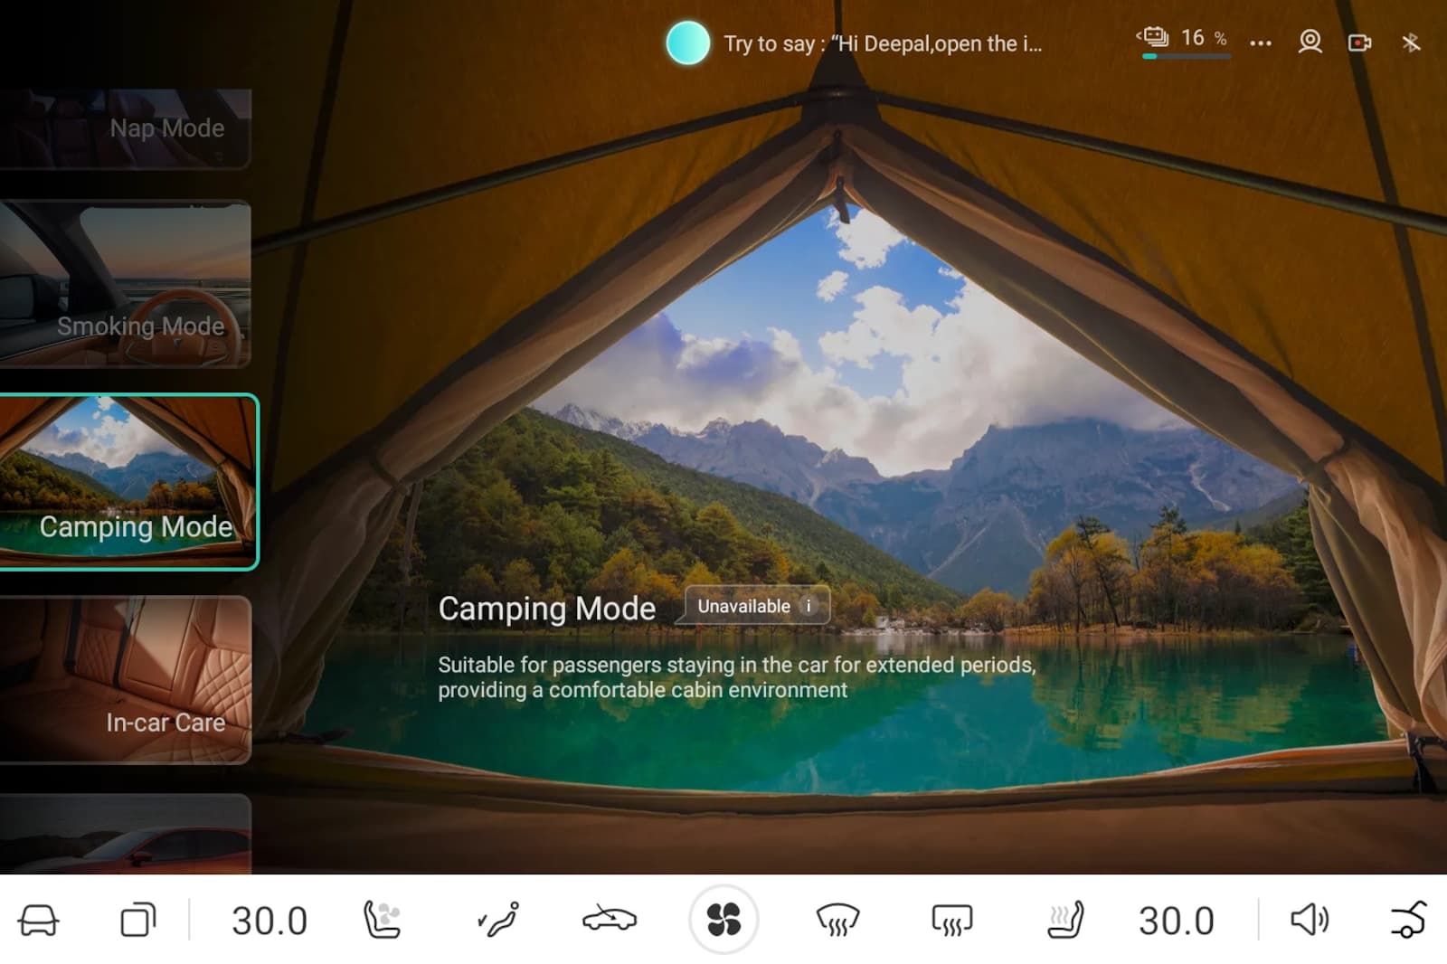This screenshot has width=1447, height=964.
Task: Select the Nap Mode thumbnail
Action: pos(127,127)
